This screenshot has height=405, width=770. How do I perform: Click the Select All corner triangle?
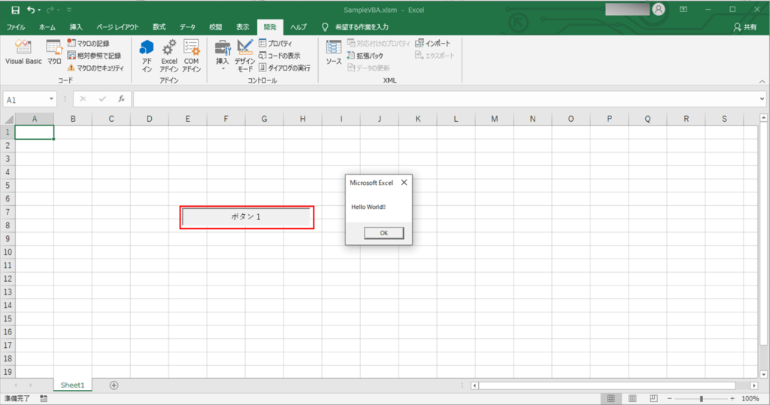[9, 119]
